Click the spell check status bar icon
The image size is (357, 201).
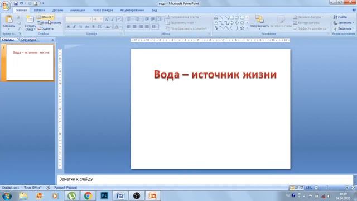[48, 188]
